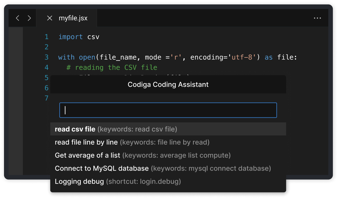Click the 'with' keyword on line 3
This screenshot has width=338, height=199.
click(67, 57)
